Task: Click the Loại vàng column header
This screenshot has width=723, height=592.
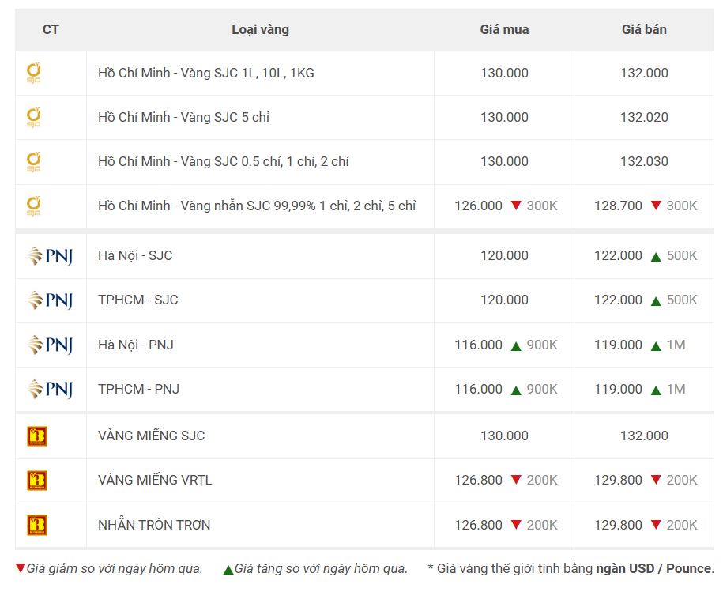Action: [x=260, y=29]
